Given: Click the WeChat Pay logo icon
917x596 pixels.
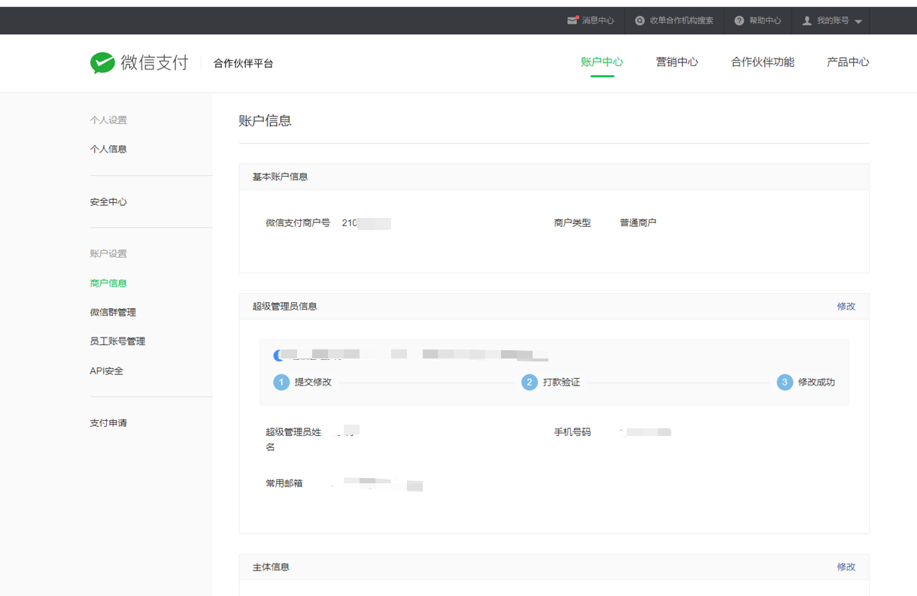Looking at the screenshot, I should point(102,62).
